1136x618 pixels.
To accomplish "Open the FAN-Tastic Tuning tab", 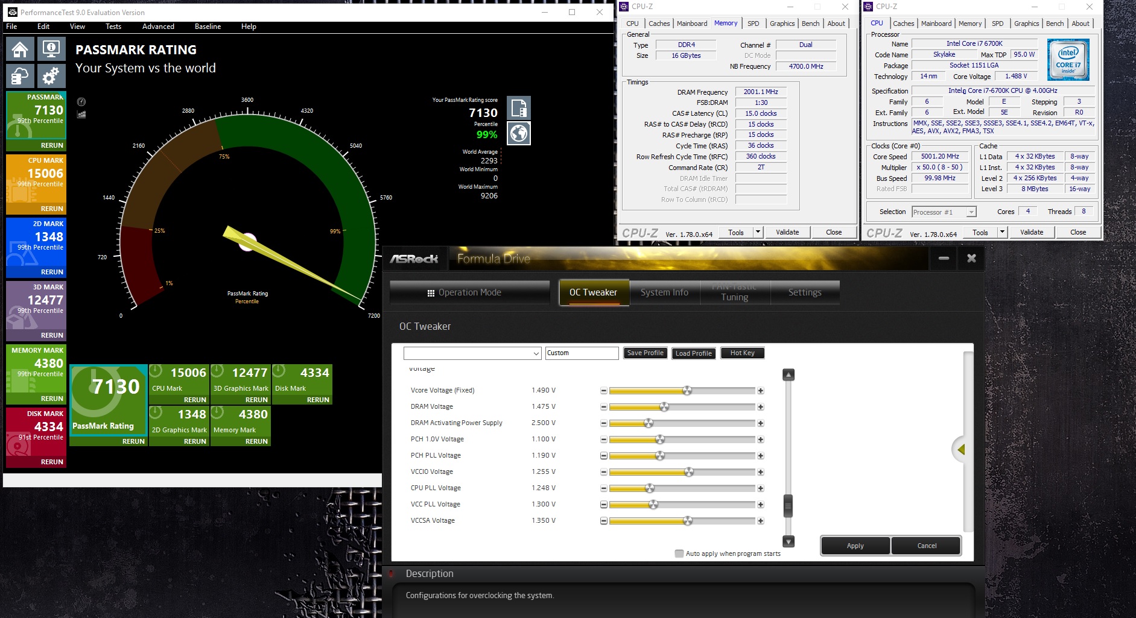I will coord(735,292).
